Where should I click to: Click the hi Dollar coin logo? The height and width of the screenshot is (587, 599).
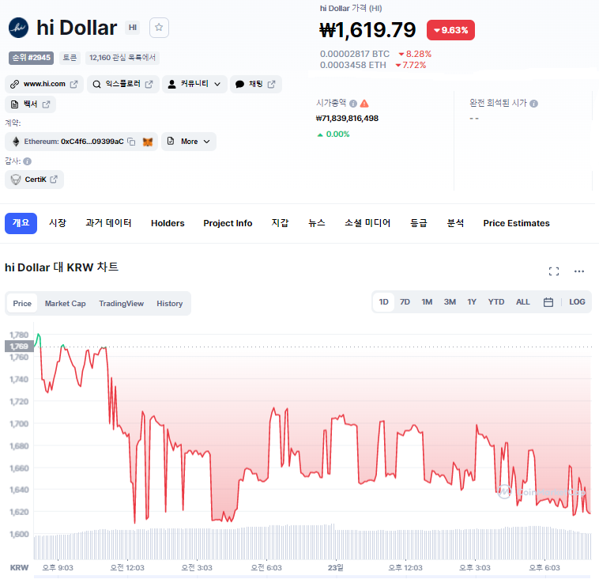point(18,28)
